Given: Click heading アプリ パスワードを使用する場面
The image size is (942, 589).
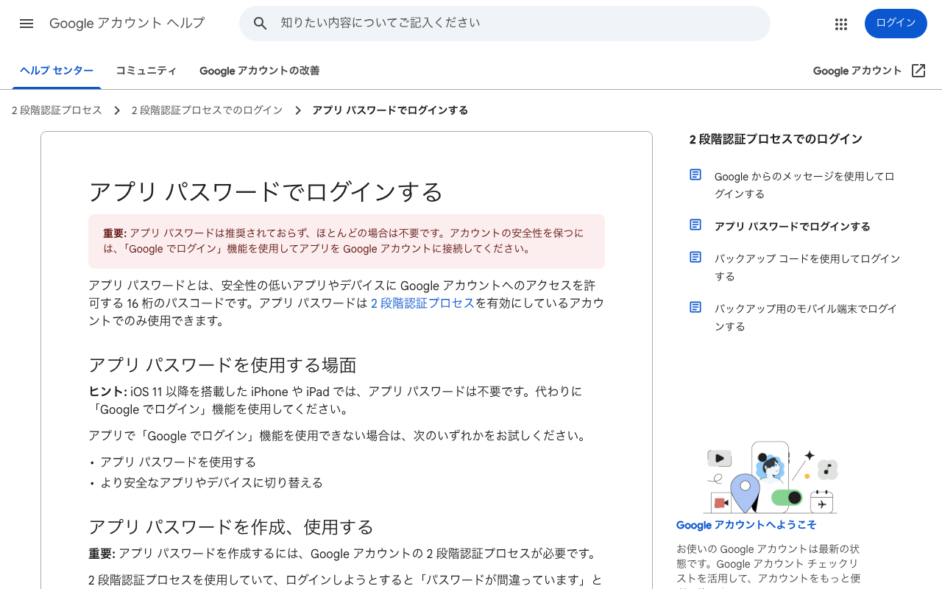Looking at the screenshot, I should pos(222,365).
